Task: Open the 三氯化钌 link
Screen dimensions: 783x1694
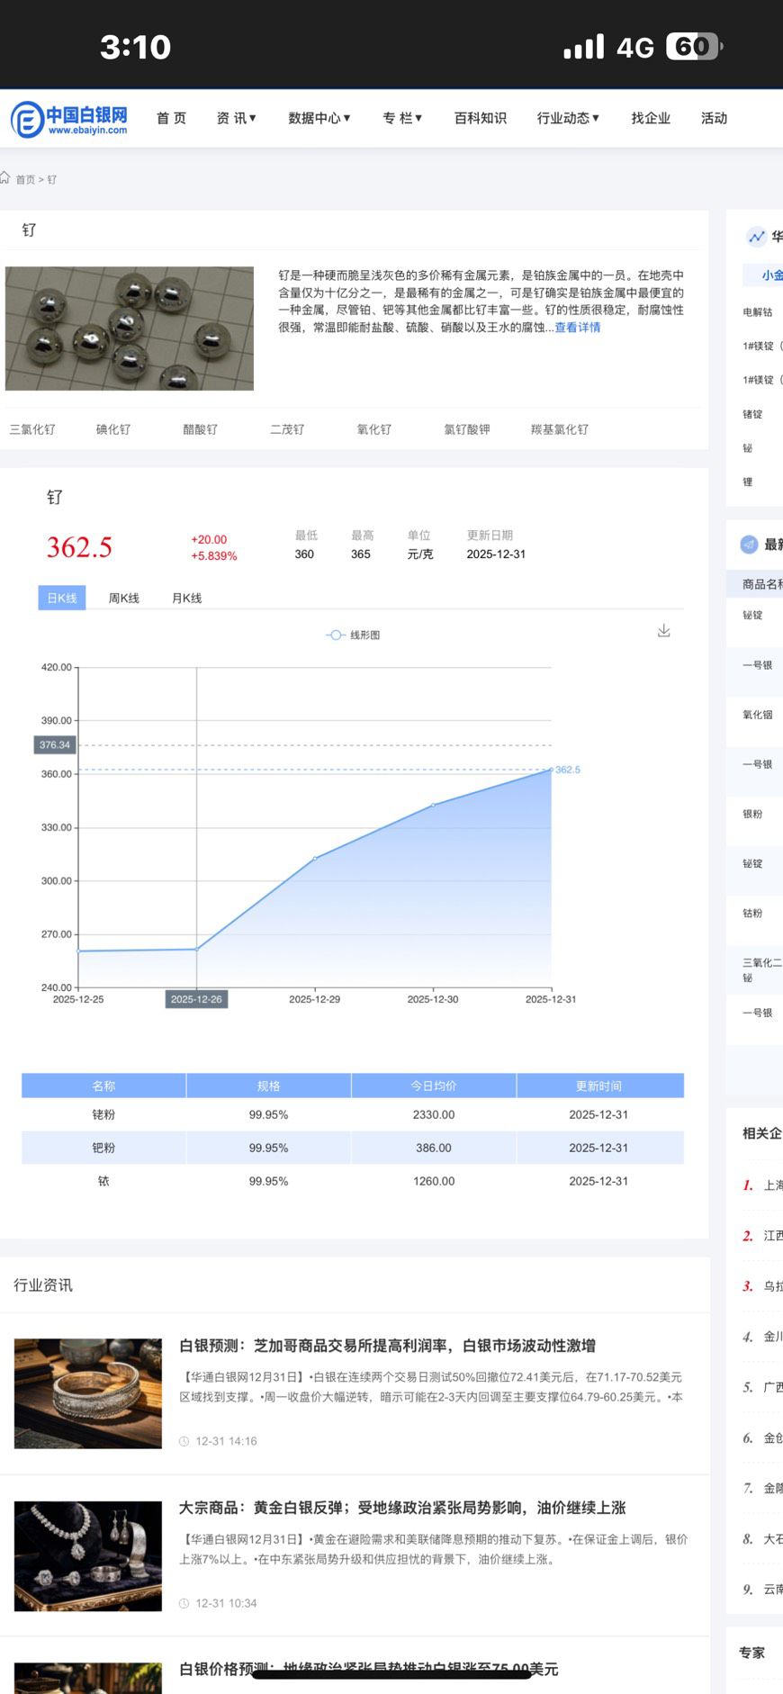Action: click(x=32, y=429)
